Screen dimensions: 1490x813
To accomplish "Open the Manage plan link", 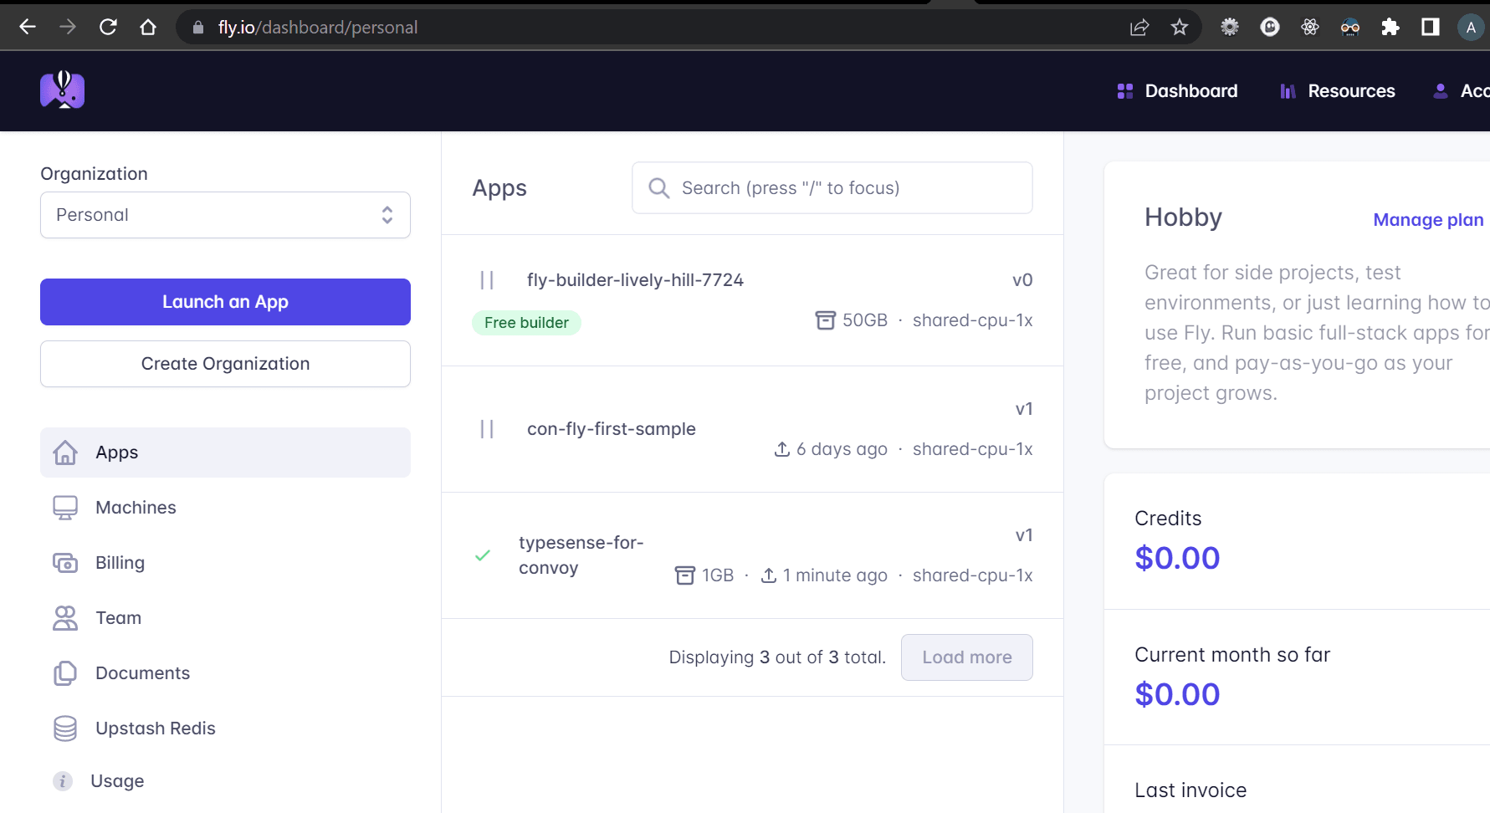I will click(1427, 219).
